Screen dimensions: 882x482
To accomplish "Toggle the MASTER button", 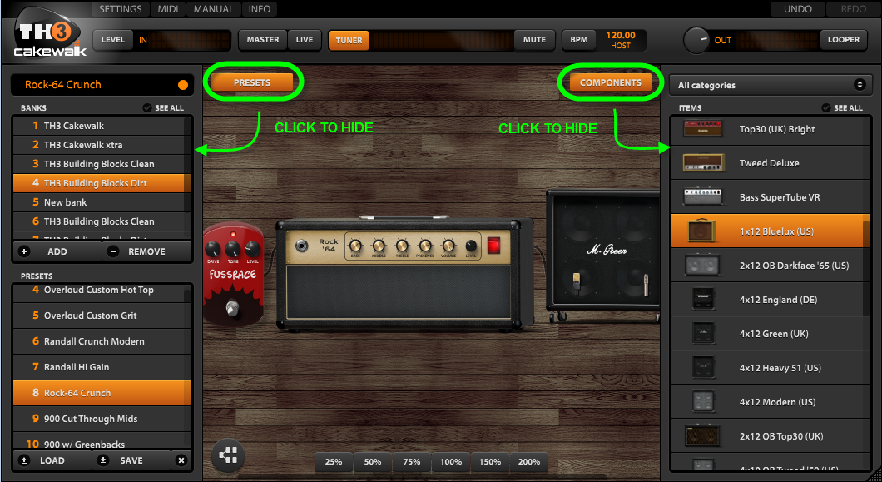I will [x=263, y=40].
